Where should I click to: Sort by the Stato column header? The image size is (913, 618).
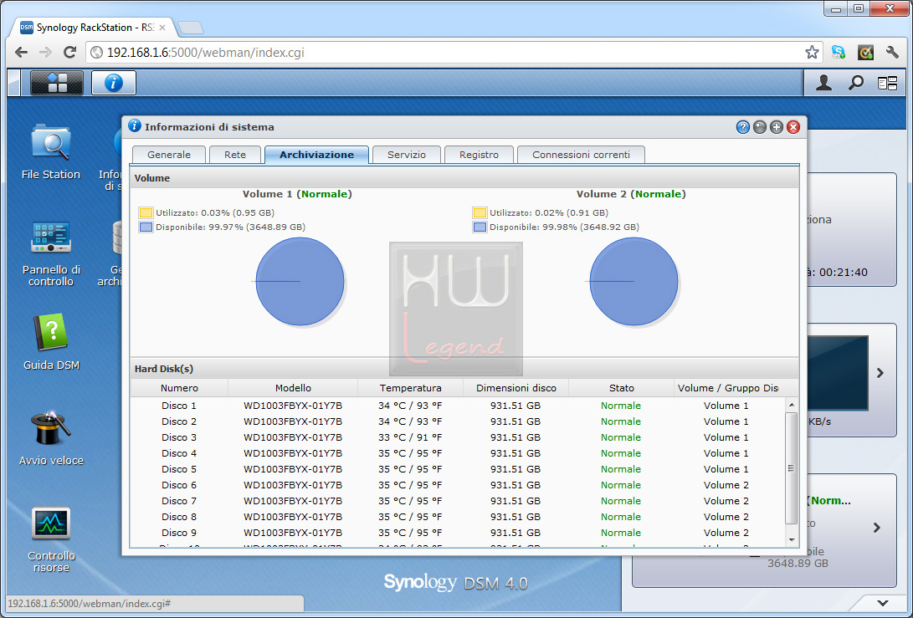click(621, 388)
